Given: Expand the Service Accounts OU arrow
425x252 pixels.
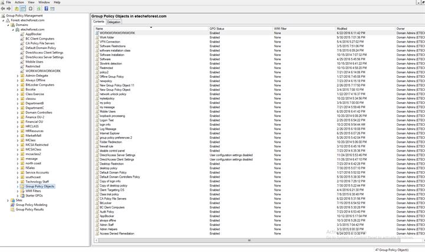Looking at the screenshot, I should pyautogui.click(x=18, y=172).
